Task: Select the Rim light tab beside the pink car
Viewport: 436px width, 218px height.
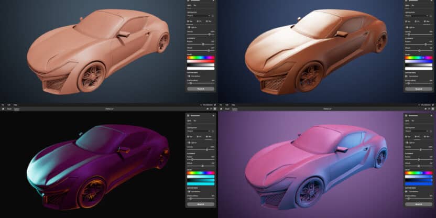Action: tap(427, 137)
